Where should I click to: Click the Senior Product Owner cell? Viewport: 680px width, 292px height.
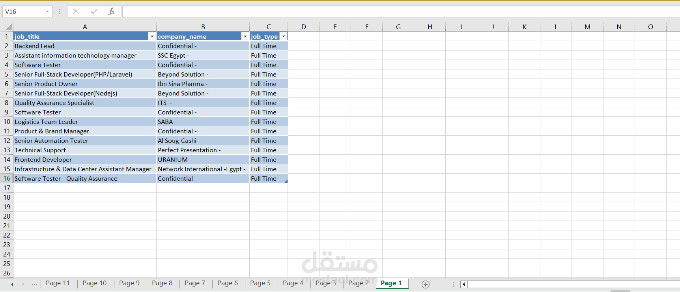(85, 84)
